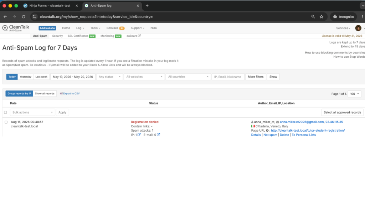Close the Ninja Forms tab
365x205 pixels.
click(77, 6)
